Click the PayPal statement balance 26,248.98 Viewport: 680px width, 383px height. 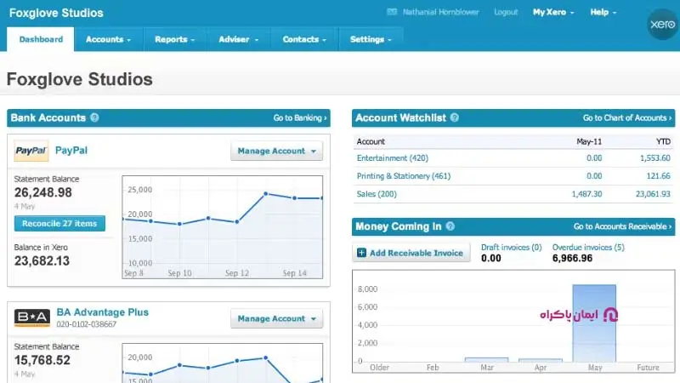click(43, 192)
